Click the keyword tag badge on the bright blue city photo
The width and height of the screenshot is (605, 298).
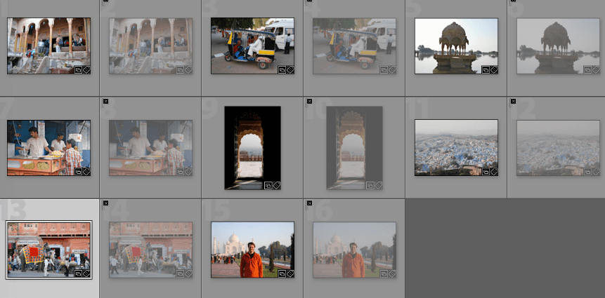tap(494, 171)
